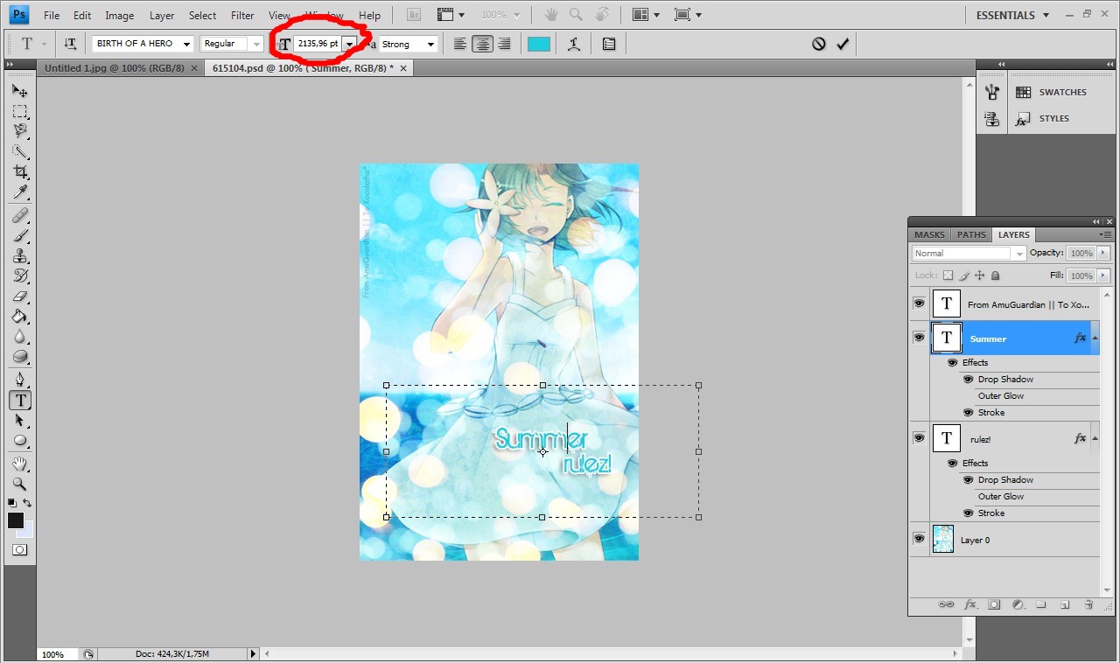Click the Create Warped Text icon
The height and width of the screenshot is (663, 1120).
[x=574, y=44]
